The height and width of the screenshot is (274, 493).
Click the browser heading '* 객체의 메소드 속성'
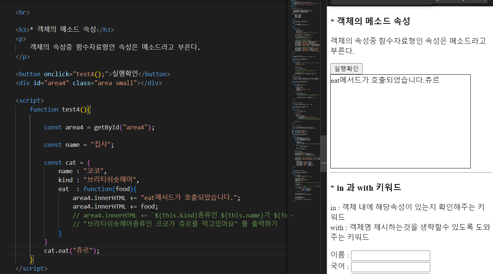[x=370, y=21]
